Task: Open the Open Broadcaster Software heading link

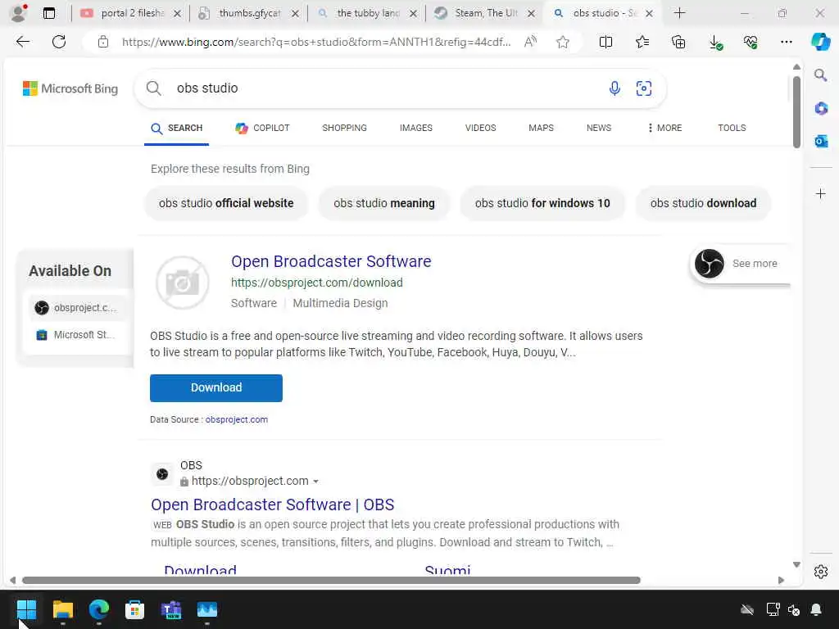Action: (331, 261)
